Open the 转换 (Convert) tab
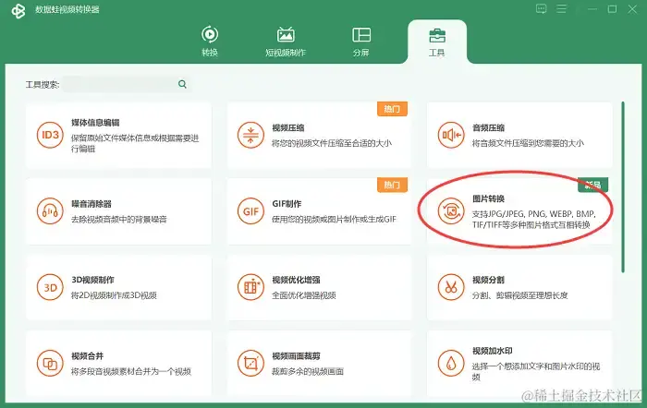The width and height of the screenshot is (647, 408). (210, 41)
